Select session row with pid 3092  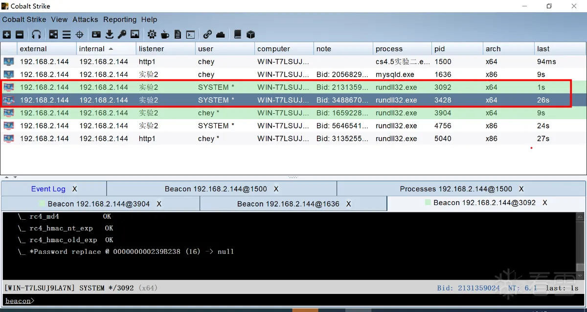pos(293,87)
